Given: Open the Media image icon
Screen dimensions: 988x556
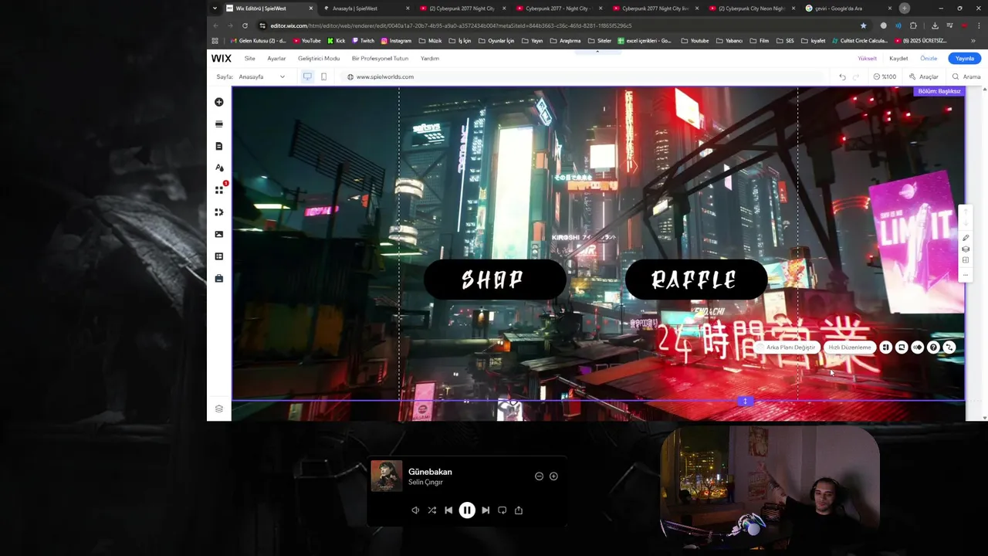Looking at the screenshot, I should click(219, 234).
